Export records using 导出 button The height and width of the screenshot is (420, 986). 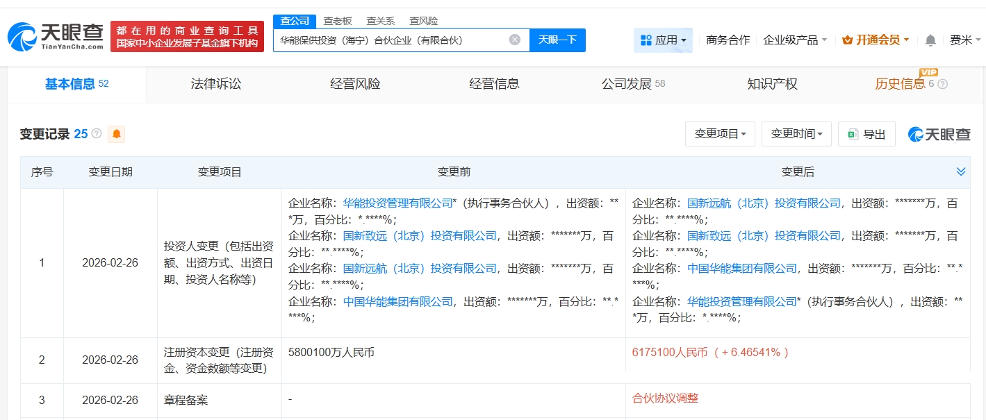[x=866, y=134]
